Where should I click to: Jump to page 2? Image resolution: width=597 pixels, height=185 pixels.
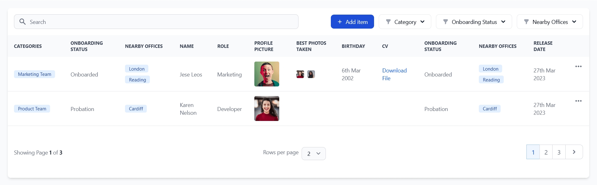pyautogui.click(x=546, y=152)
